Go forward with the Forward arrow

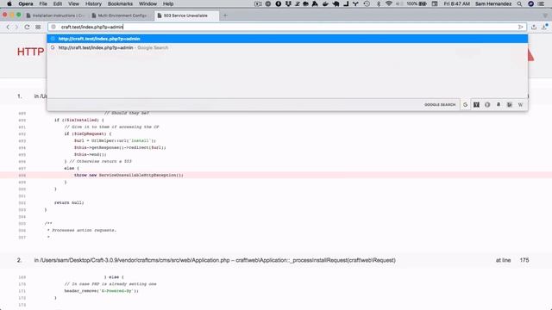tap(16, 27)
